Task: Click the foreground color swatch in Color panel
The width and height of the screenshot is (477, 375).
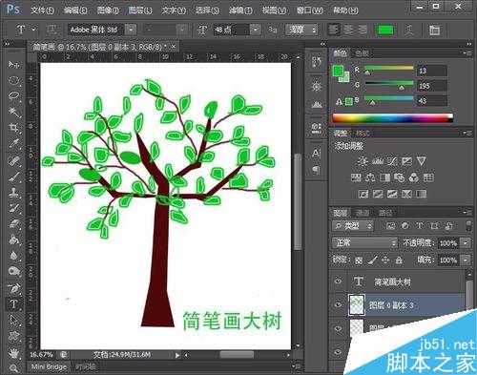Action: pyautogui.click(x=338, y=71)
